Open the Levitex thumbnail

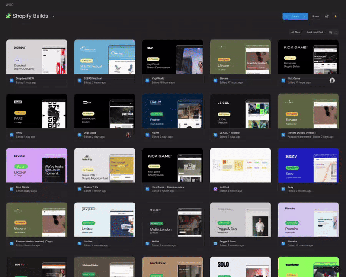[x=105, y=219]
